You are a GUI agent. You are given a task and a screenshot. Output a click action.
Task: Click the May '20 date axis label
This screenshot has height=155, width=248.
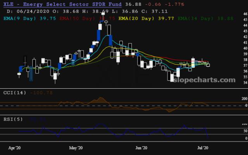pyautogui.click(x=76, y=148)
